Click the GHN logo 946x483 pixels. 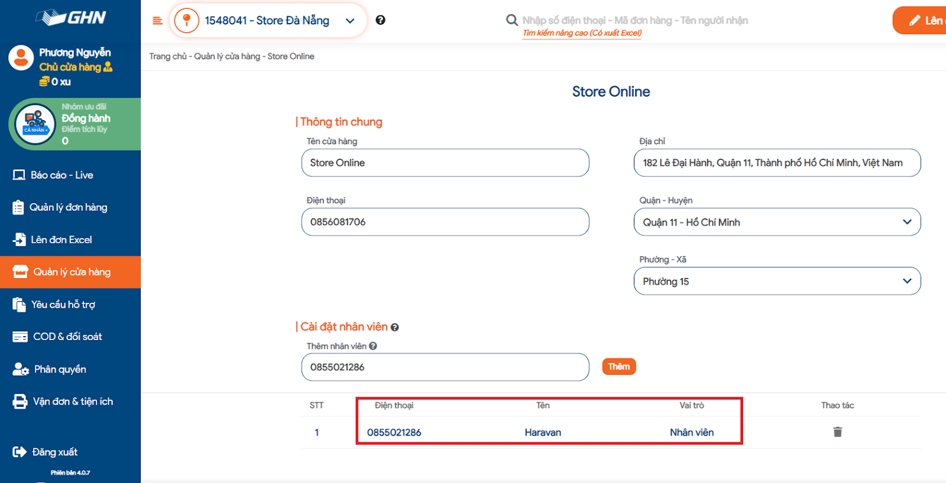pyautogui.click(x=71, y=18)
